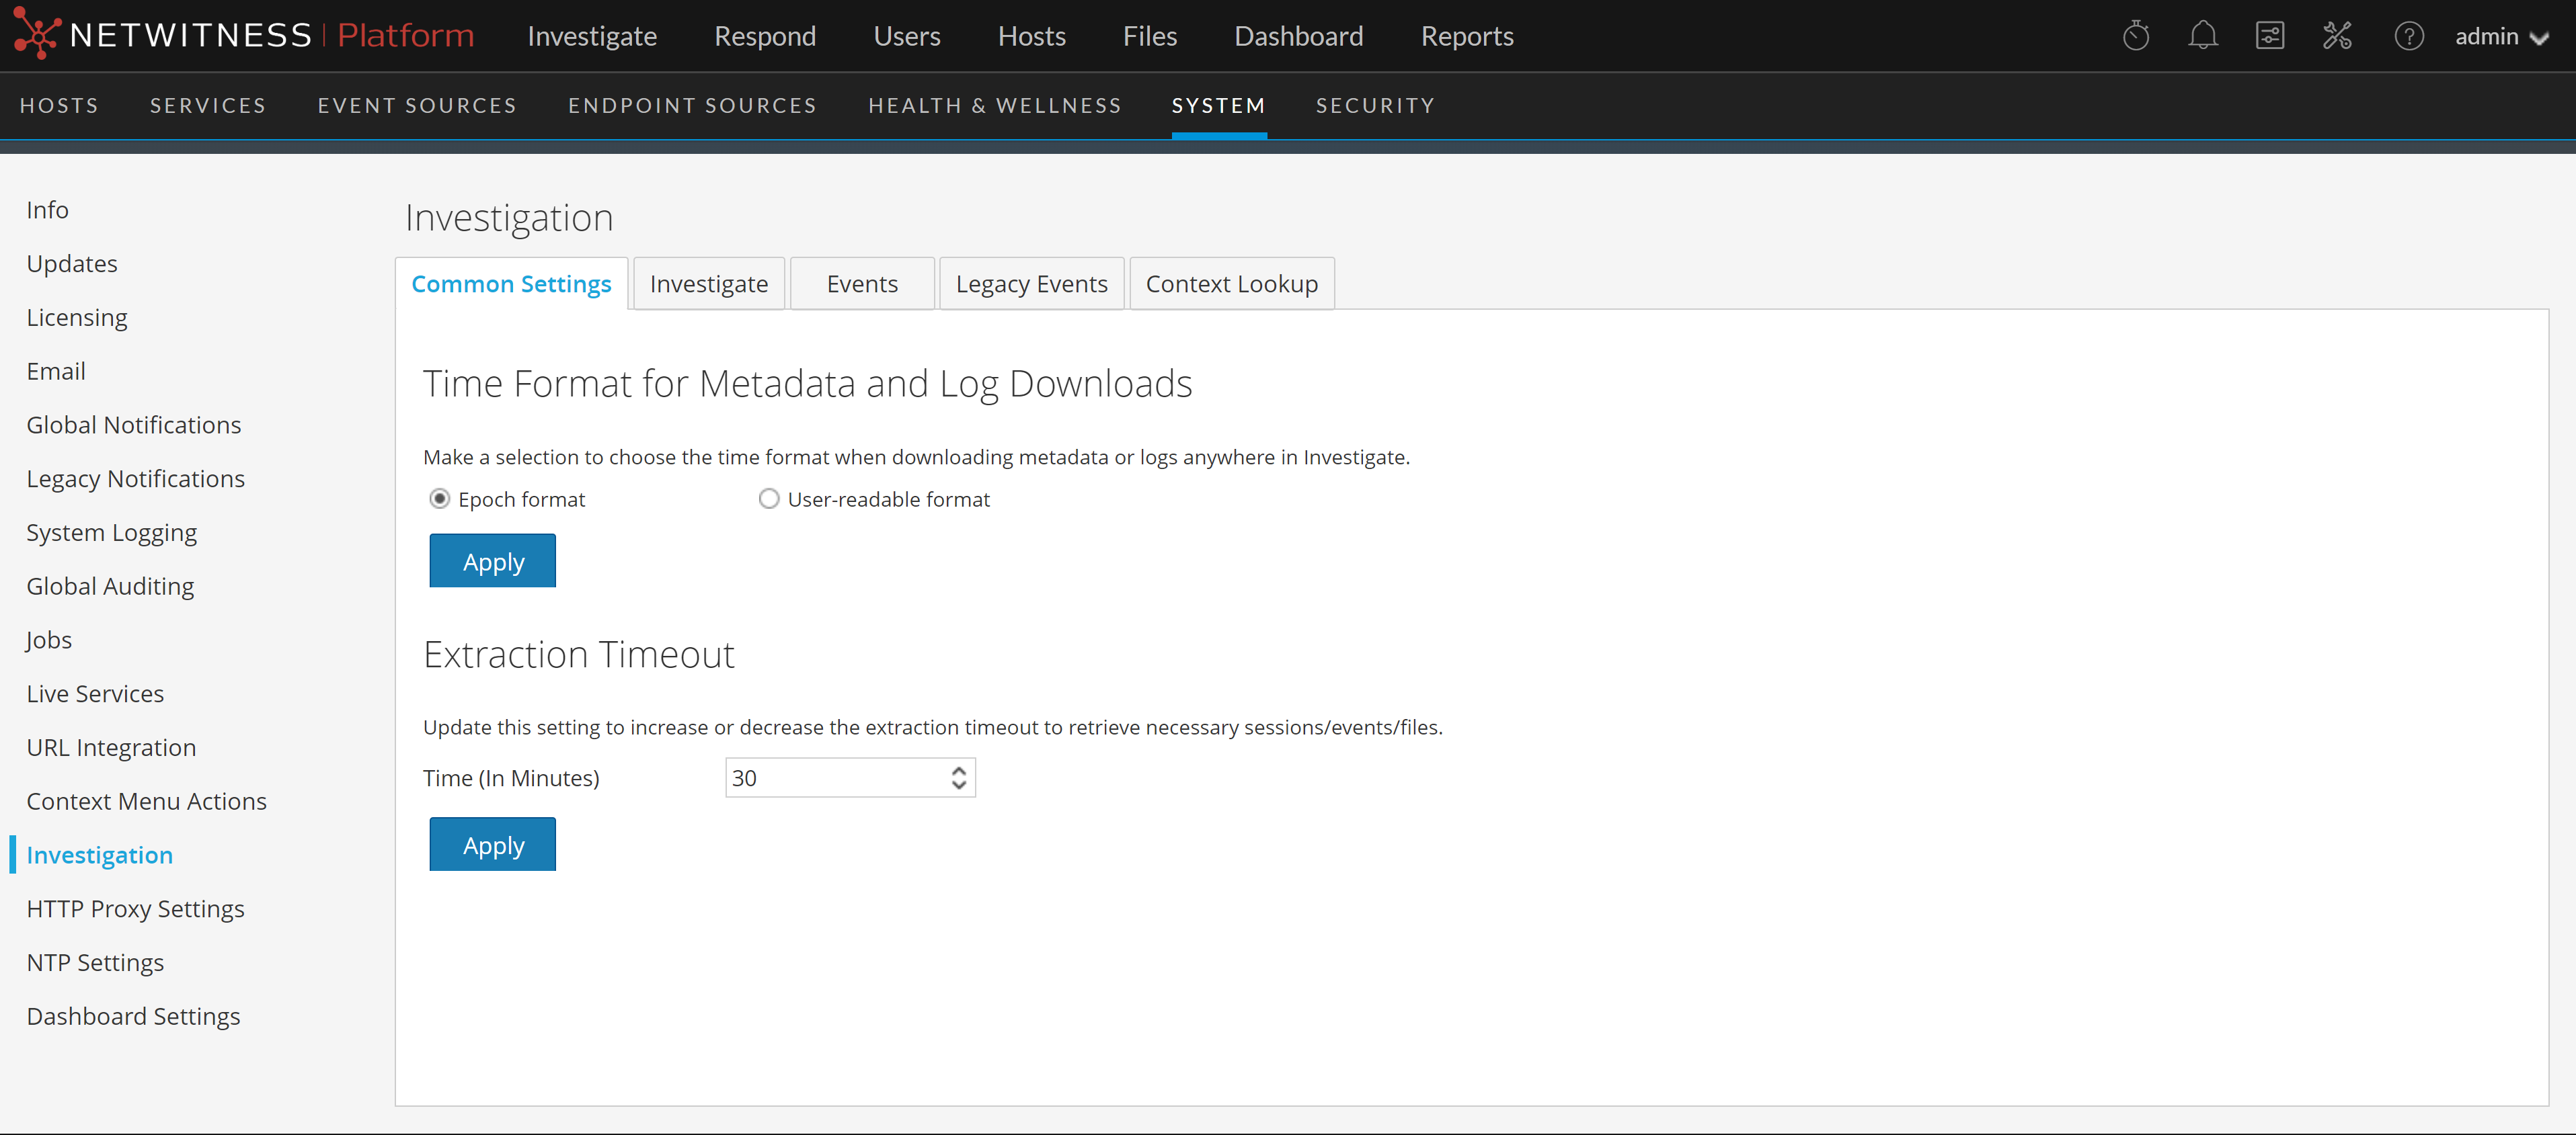Screen dimensions: 2576x1135
Task: Open the Investigate top menu
Action: [592, 37]
